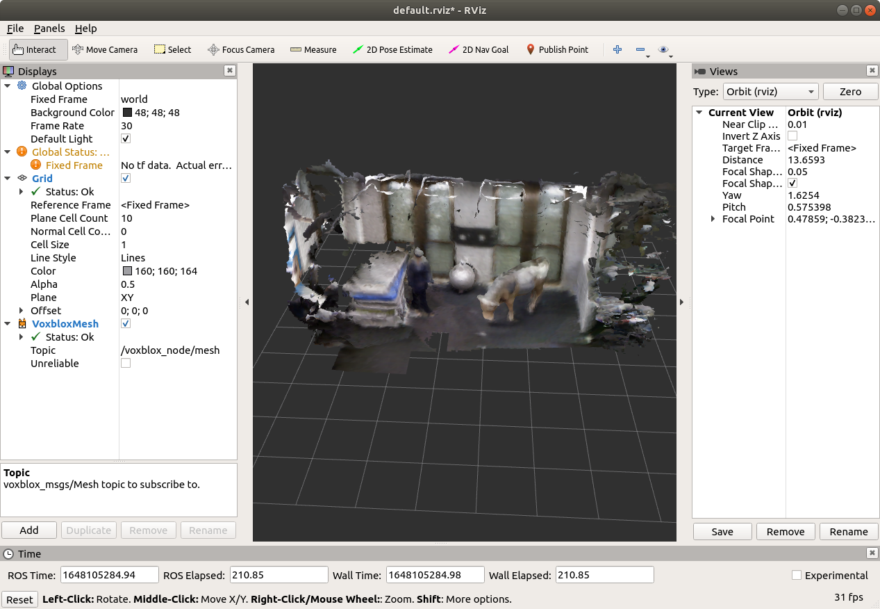Enable the Invert Z Axis checkbox
Screen dimensions: 880x609
[792, 136]
